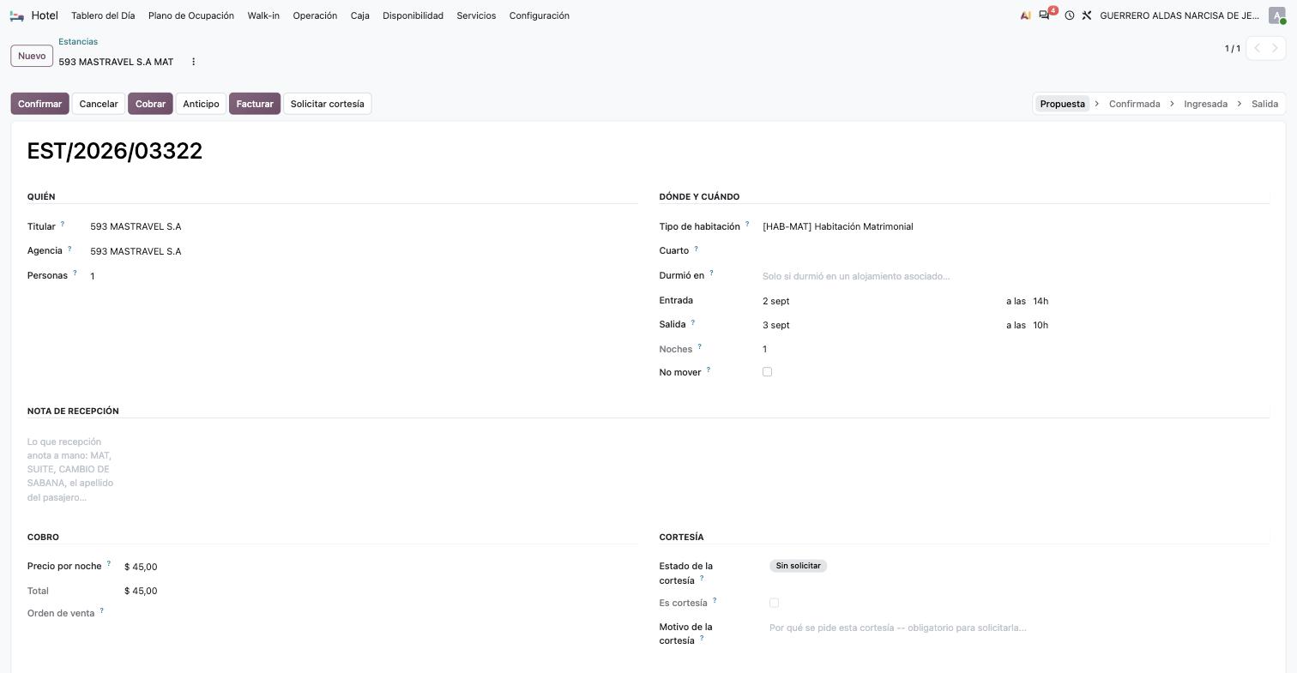
Task: Click the Facturar button
Action: click(x=255, y=104)
